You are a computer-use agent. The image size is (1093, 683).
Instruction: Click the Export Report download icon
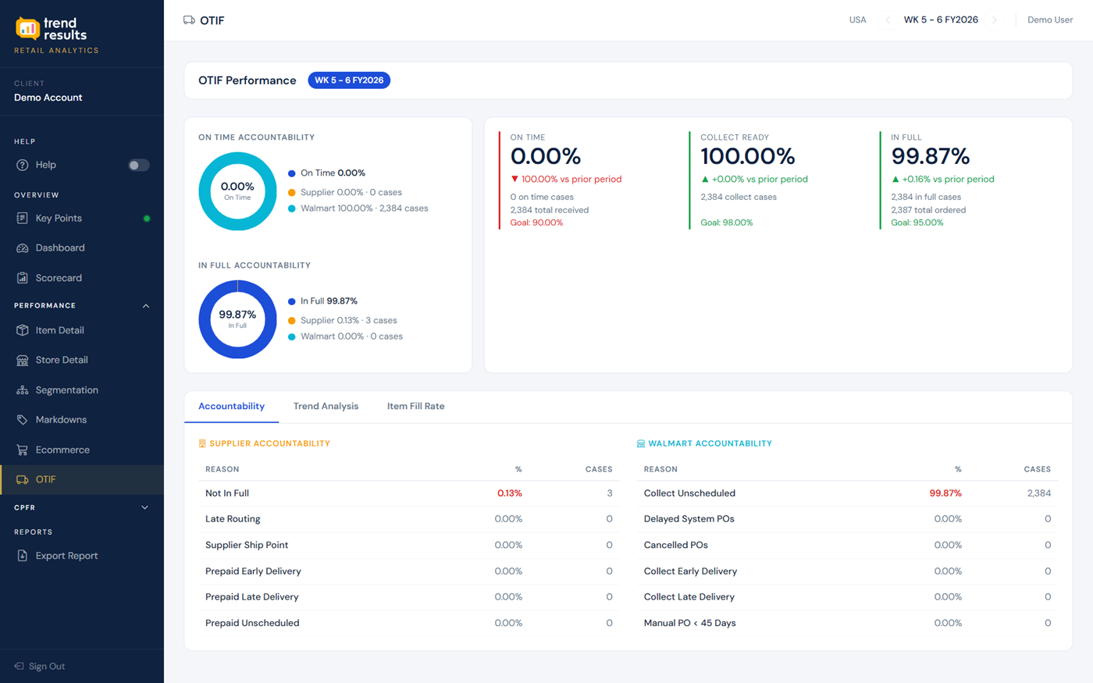click(23, 556)
